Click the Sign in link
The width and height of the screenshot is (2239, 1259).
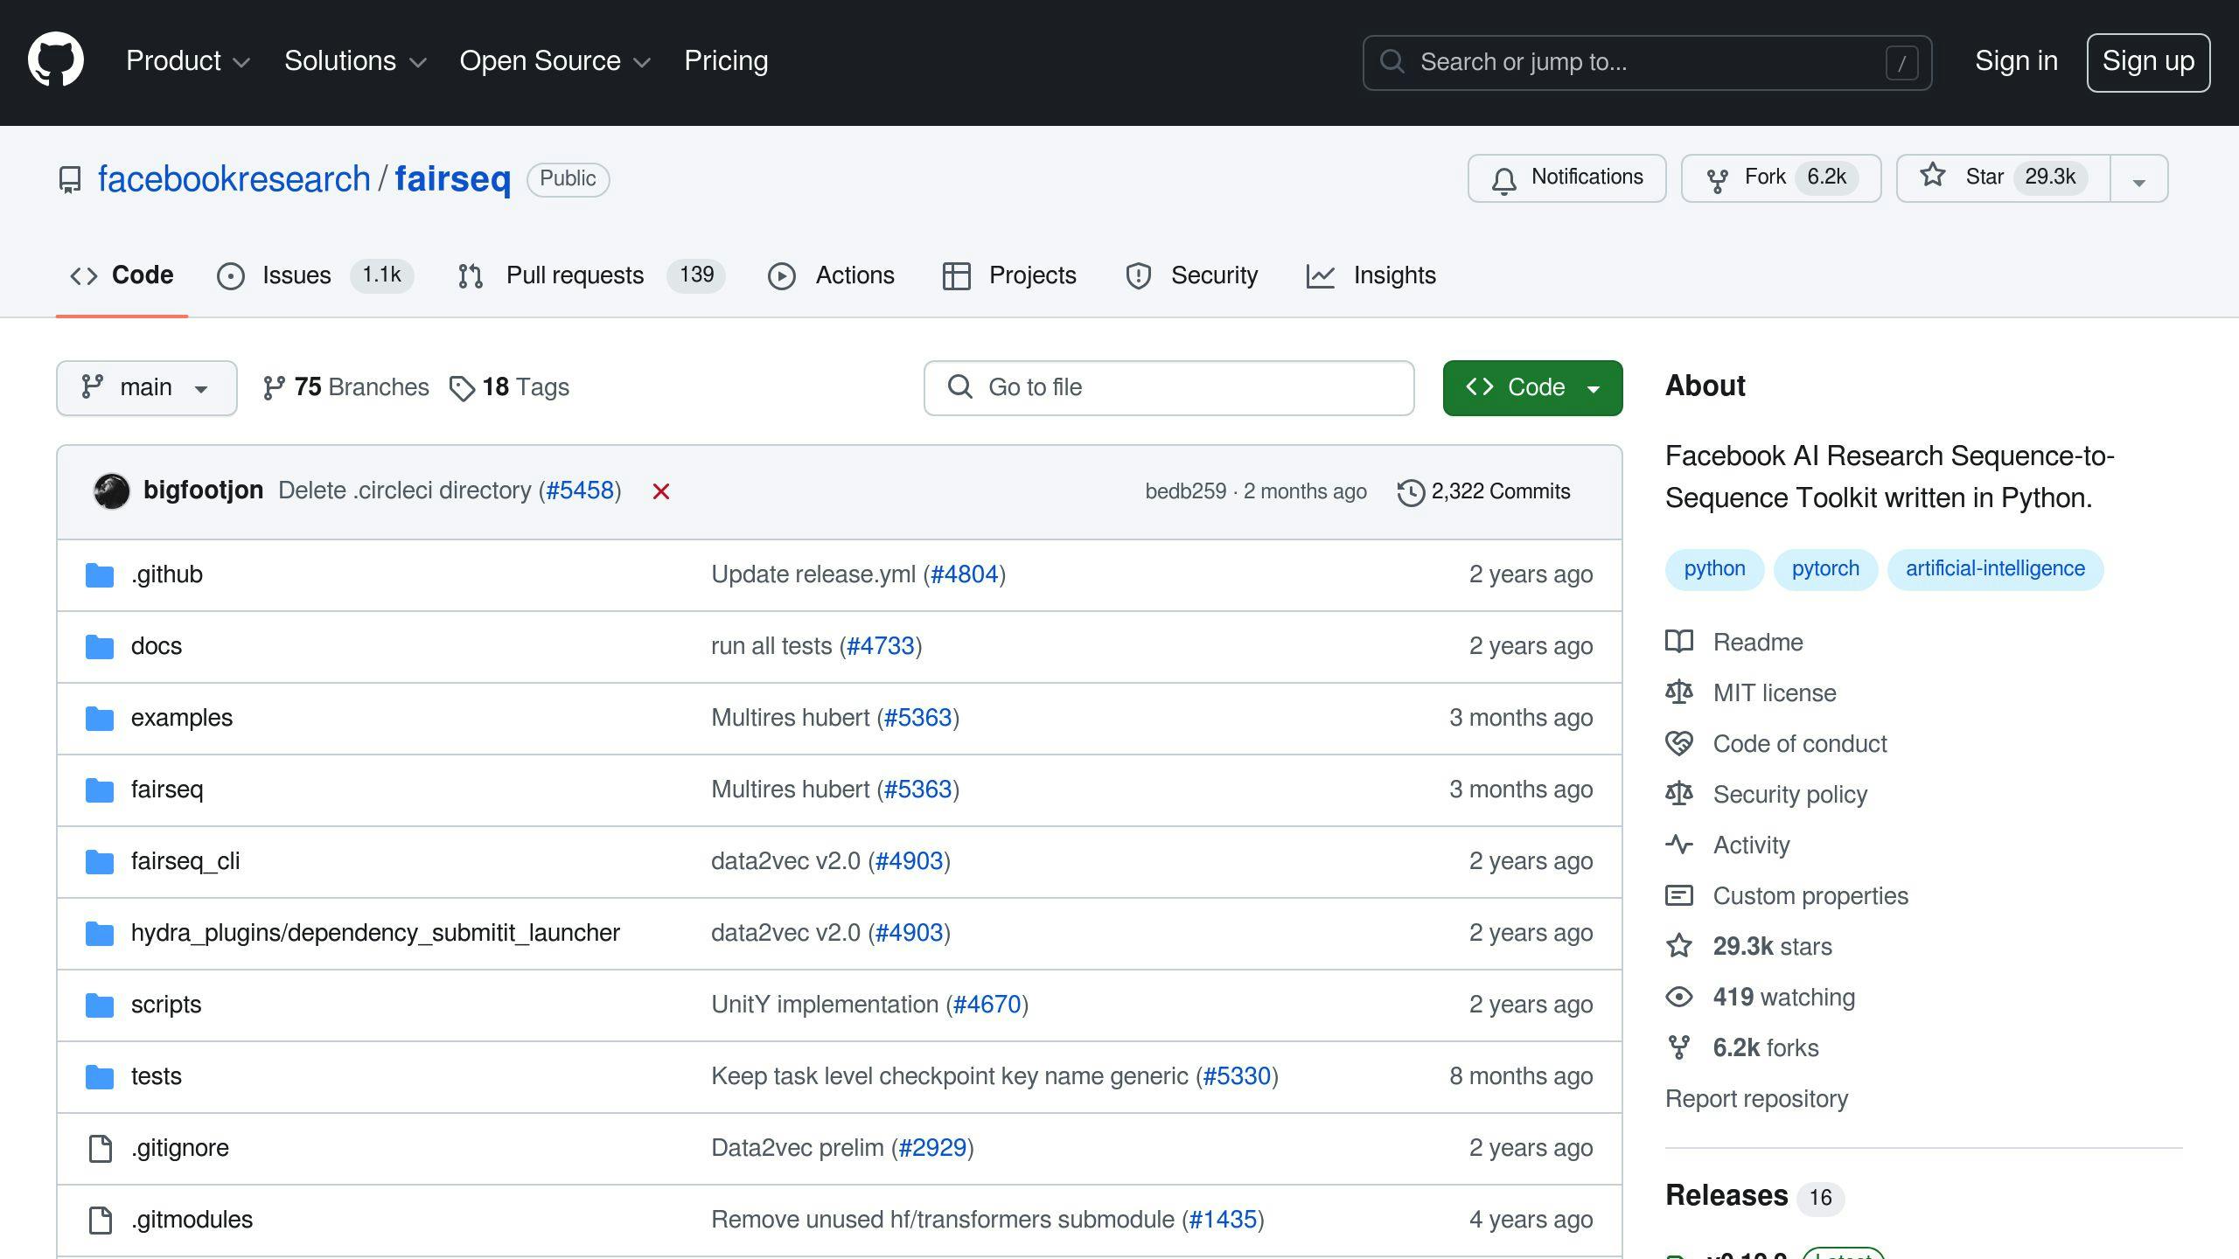2016,61
